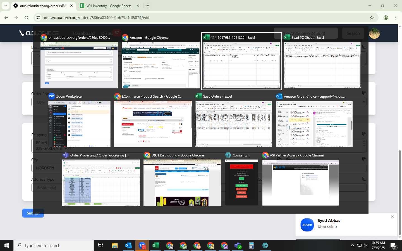
Task: Go back in the browser
Action: click(6, 18)
